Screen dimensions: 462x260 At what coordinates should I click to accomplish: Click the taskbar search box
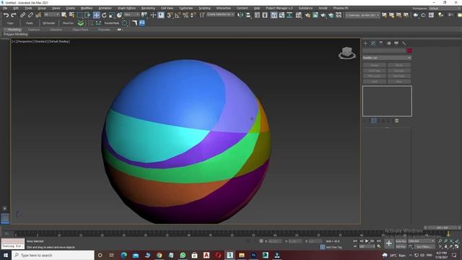click(53, 255)
